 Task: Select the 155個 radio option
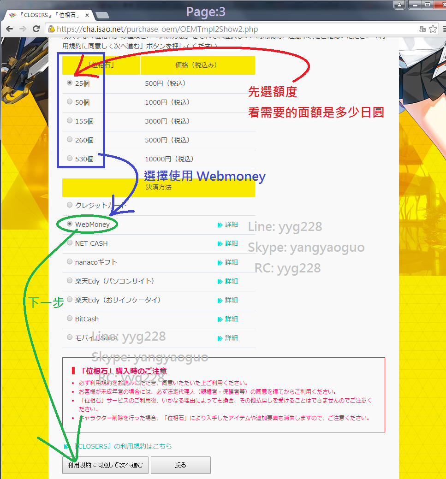point(70,121)
